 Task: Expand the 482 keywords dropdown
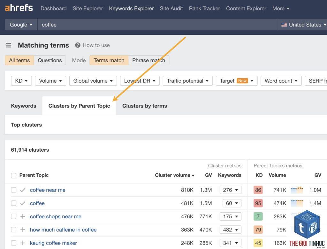point(231,230)
